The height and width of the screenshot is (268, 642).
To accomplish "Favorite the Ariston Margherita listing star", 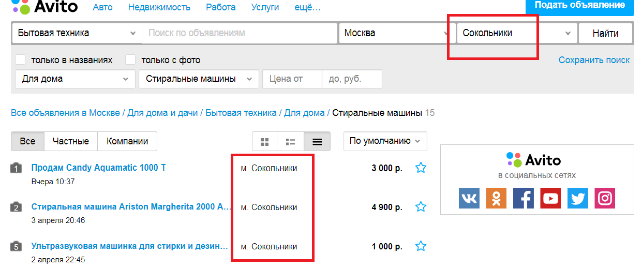I will (x=421, y=207).
